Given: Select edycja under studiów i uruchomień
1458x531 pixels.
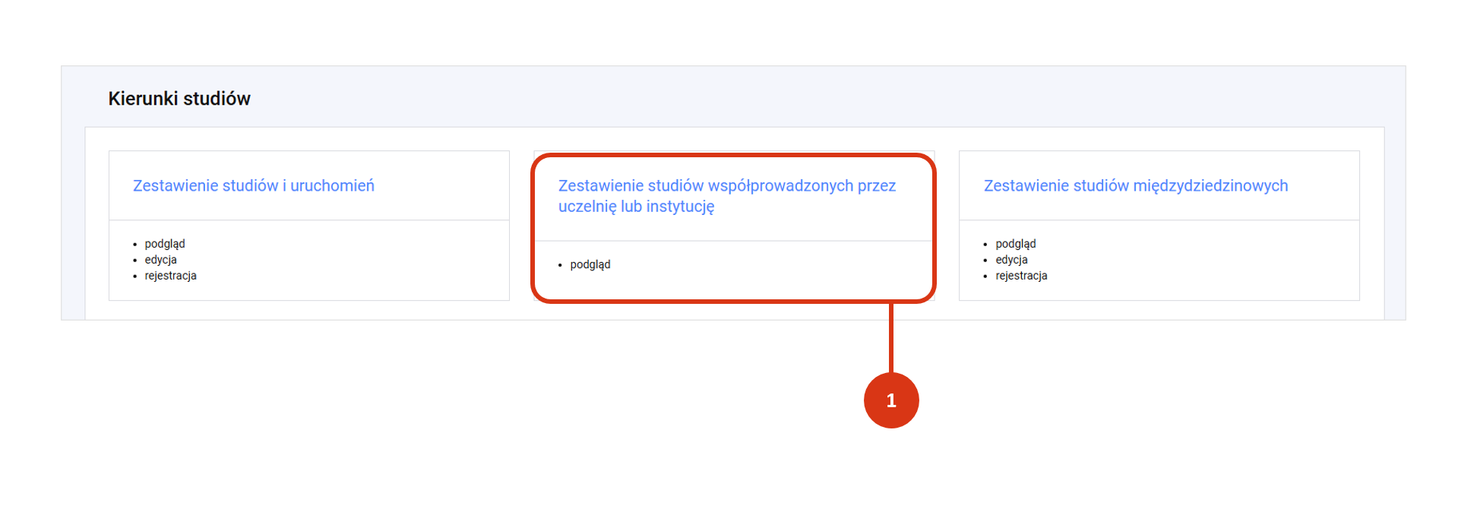Looking at the screenshot, I should [160, 260].
